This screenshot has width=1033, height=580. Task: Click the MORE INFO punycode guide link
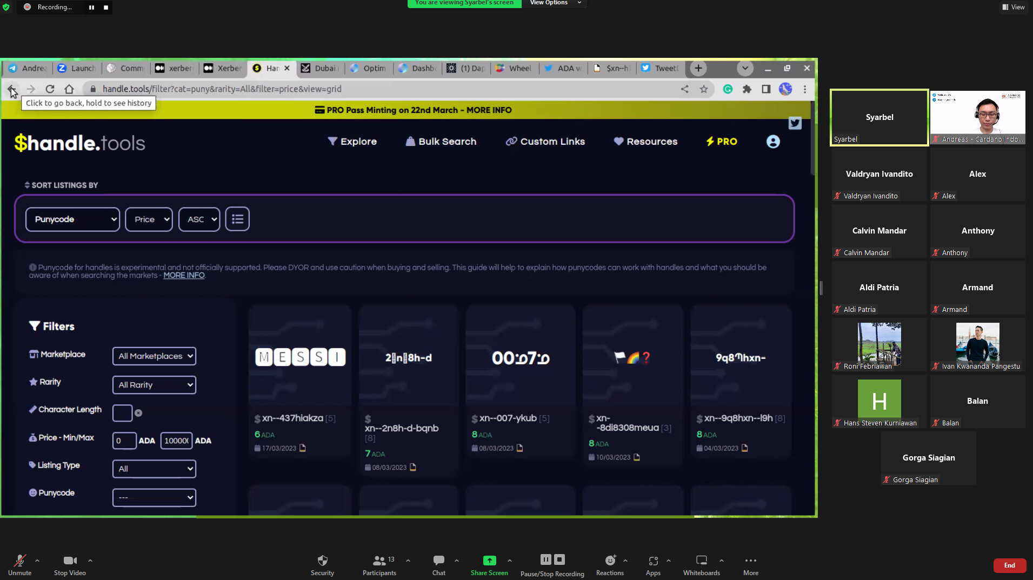tap(184, 276)
